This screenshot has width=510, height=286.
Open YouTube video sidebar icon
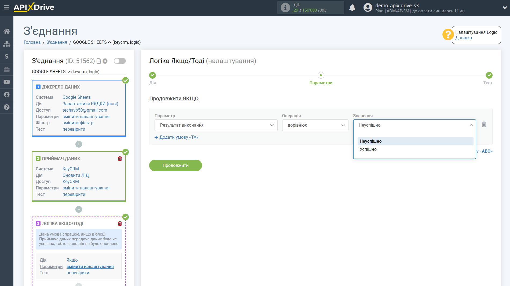(x=7, y=82)
